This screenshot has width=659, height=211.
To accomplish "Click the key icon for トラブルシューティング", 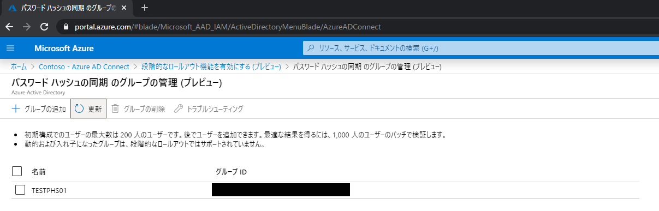I will click(178, 108).
